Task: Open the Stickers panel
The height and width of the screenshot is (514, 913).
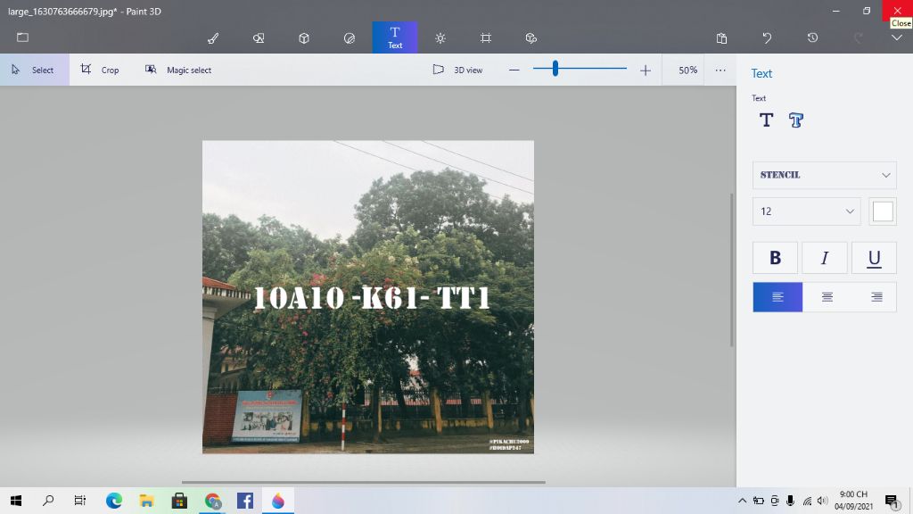Action: coord(349,37)
